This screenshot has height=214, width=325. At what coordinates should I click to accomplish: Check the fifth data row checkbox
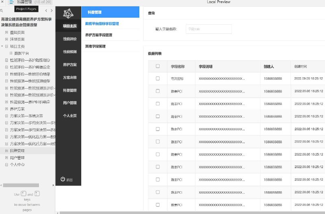(158, 129)
